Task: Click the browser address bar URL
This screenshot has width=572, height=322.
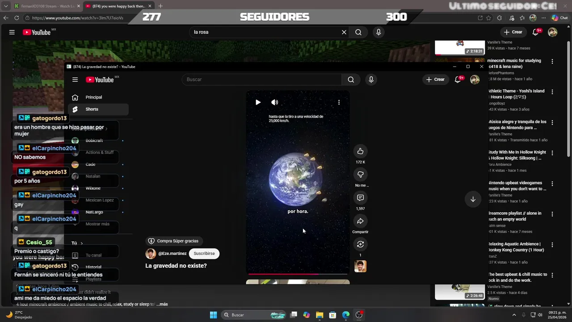Action: click(x=77, y=18)
